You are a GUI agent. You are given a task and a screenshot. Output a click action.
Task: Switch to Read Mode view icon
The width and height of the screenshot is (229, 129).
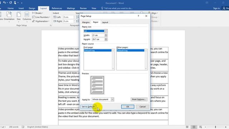pyautogui.click(x=187, y=127)
